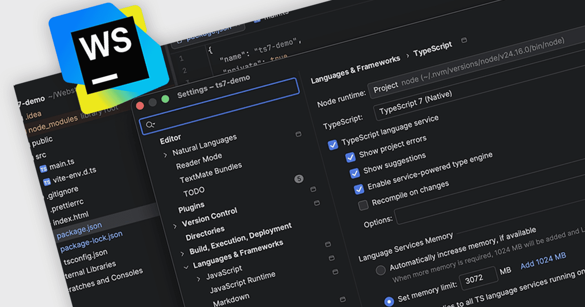Click the magnifier icon in Settings search
The height and width of the screenshot is (307, 585).
pos(150,125)
